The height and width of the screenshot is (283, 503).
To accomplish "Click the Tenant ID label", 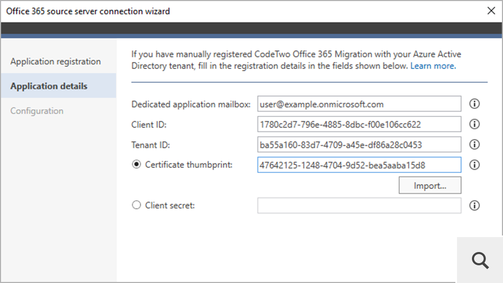I will [150, 145].
